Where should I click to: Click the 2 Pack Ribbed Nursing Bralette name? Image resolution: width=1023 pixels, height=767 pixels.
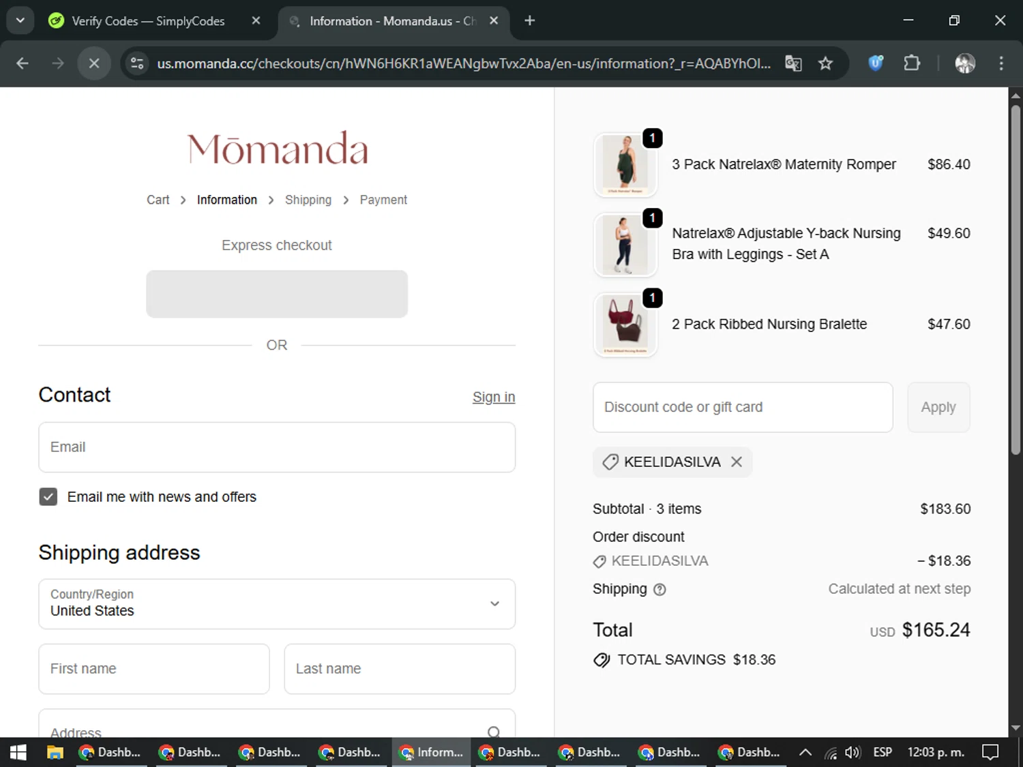[x=769, y=325]
